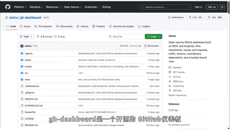
Task: Open the 39 Commits history link
Action: tap(152, 46)
